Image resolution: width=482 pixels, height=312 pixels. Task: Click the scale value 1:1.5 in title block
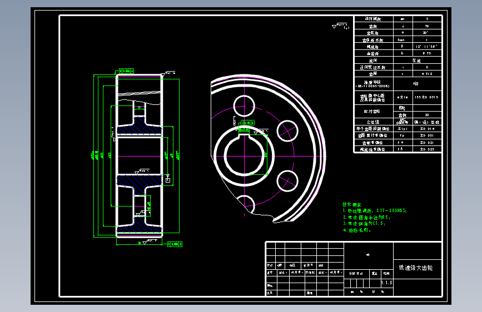[387, 283]
